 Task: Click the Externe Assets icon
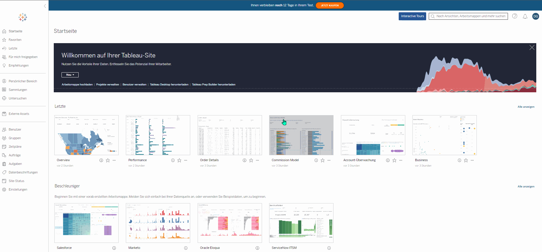point(4,114)
